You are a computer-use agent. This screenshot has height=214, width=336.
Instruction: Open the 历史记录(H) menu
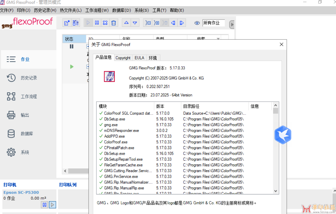tap(45, 10)
